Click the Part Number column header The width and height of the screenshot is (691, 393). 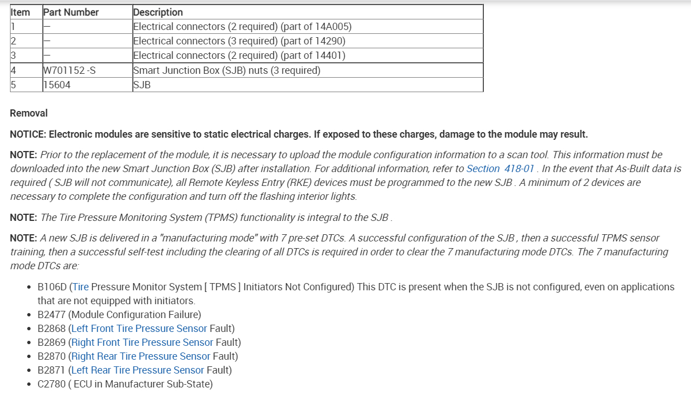click(71, 12)
